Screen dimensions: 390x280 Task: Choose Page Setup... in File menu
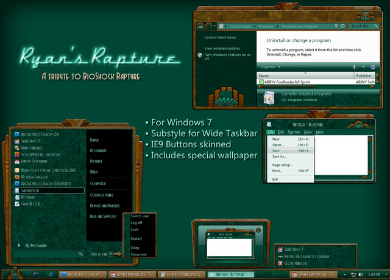point(290,165)
